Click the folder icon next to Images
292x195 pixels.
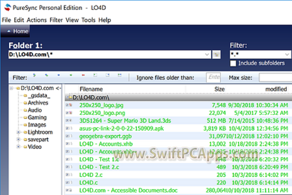tap(25, 125)
